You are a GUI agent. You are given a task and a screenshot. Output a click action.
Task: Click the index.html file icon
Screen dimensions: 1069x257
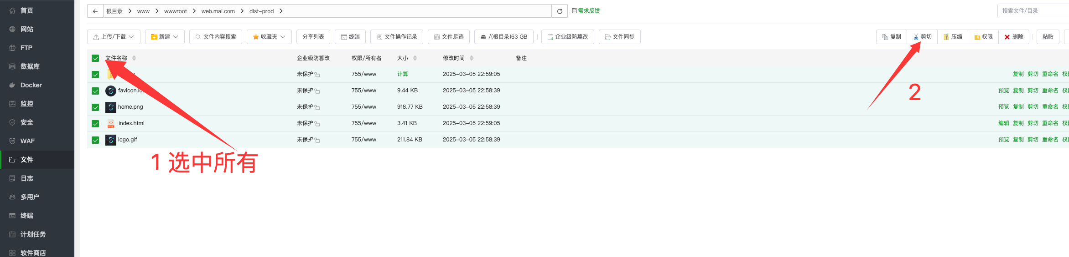pos(111,123)
